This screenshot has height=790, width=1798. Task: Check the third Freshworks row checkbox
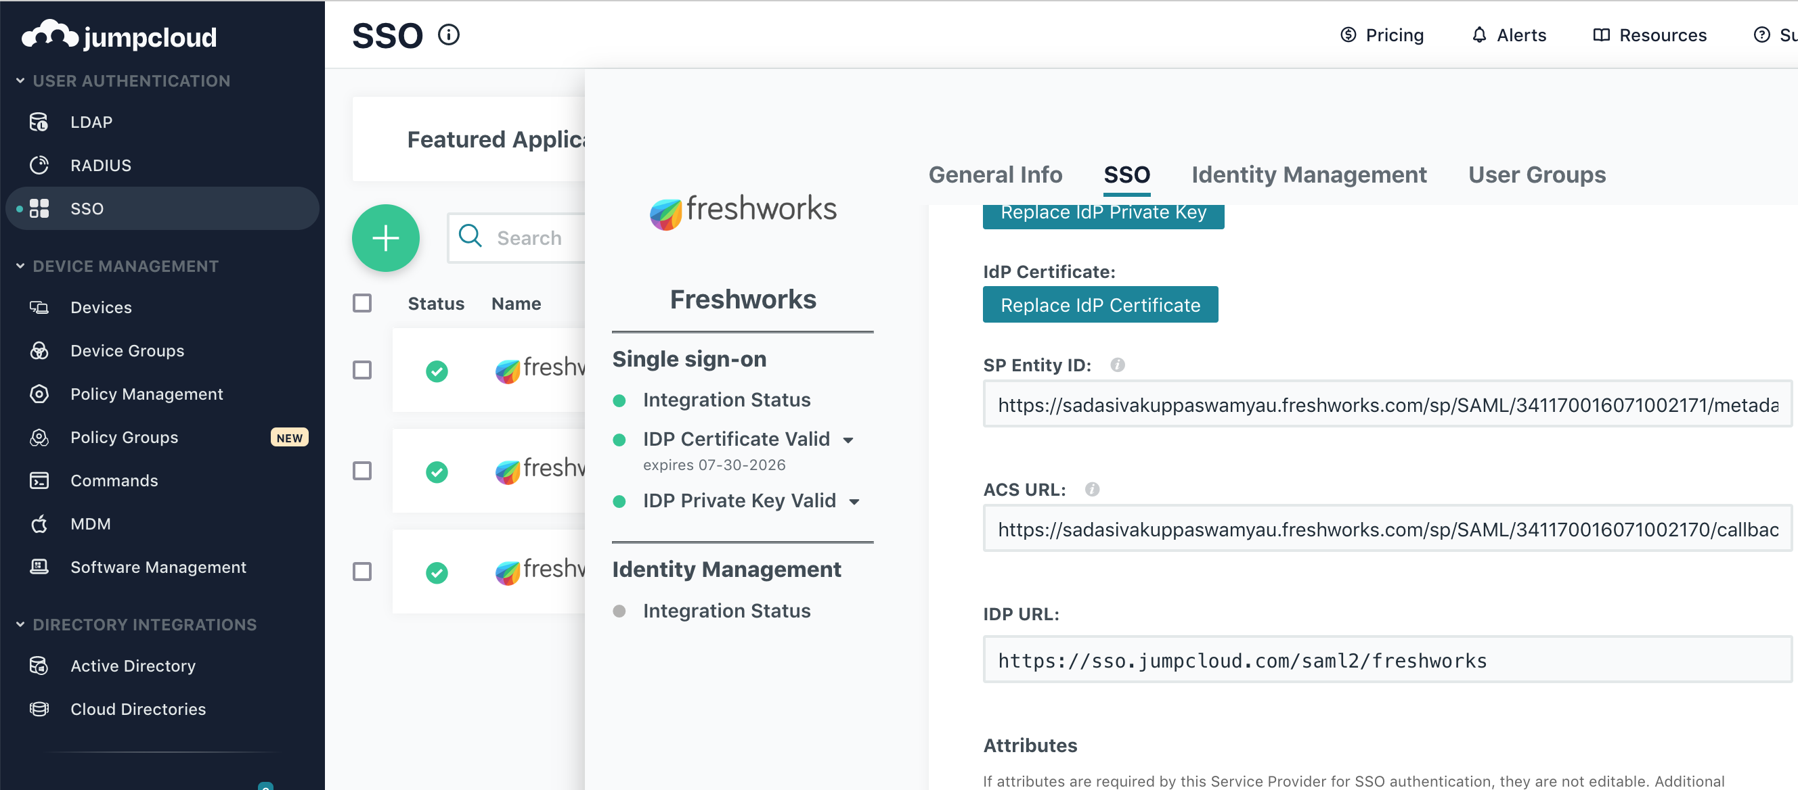point(361,572)
